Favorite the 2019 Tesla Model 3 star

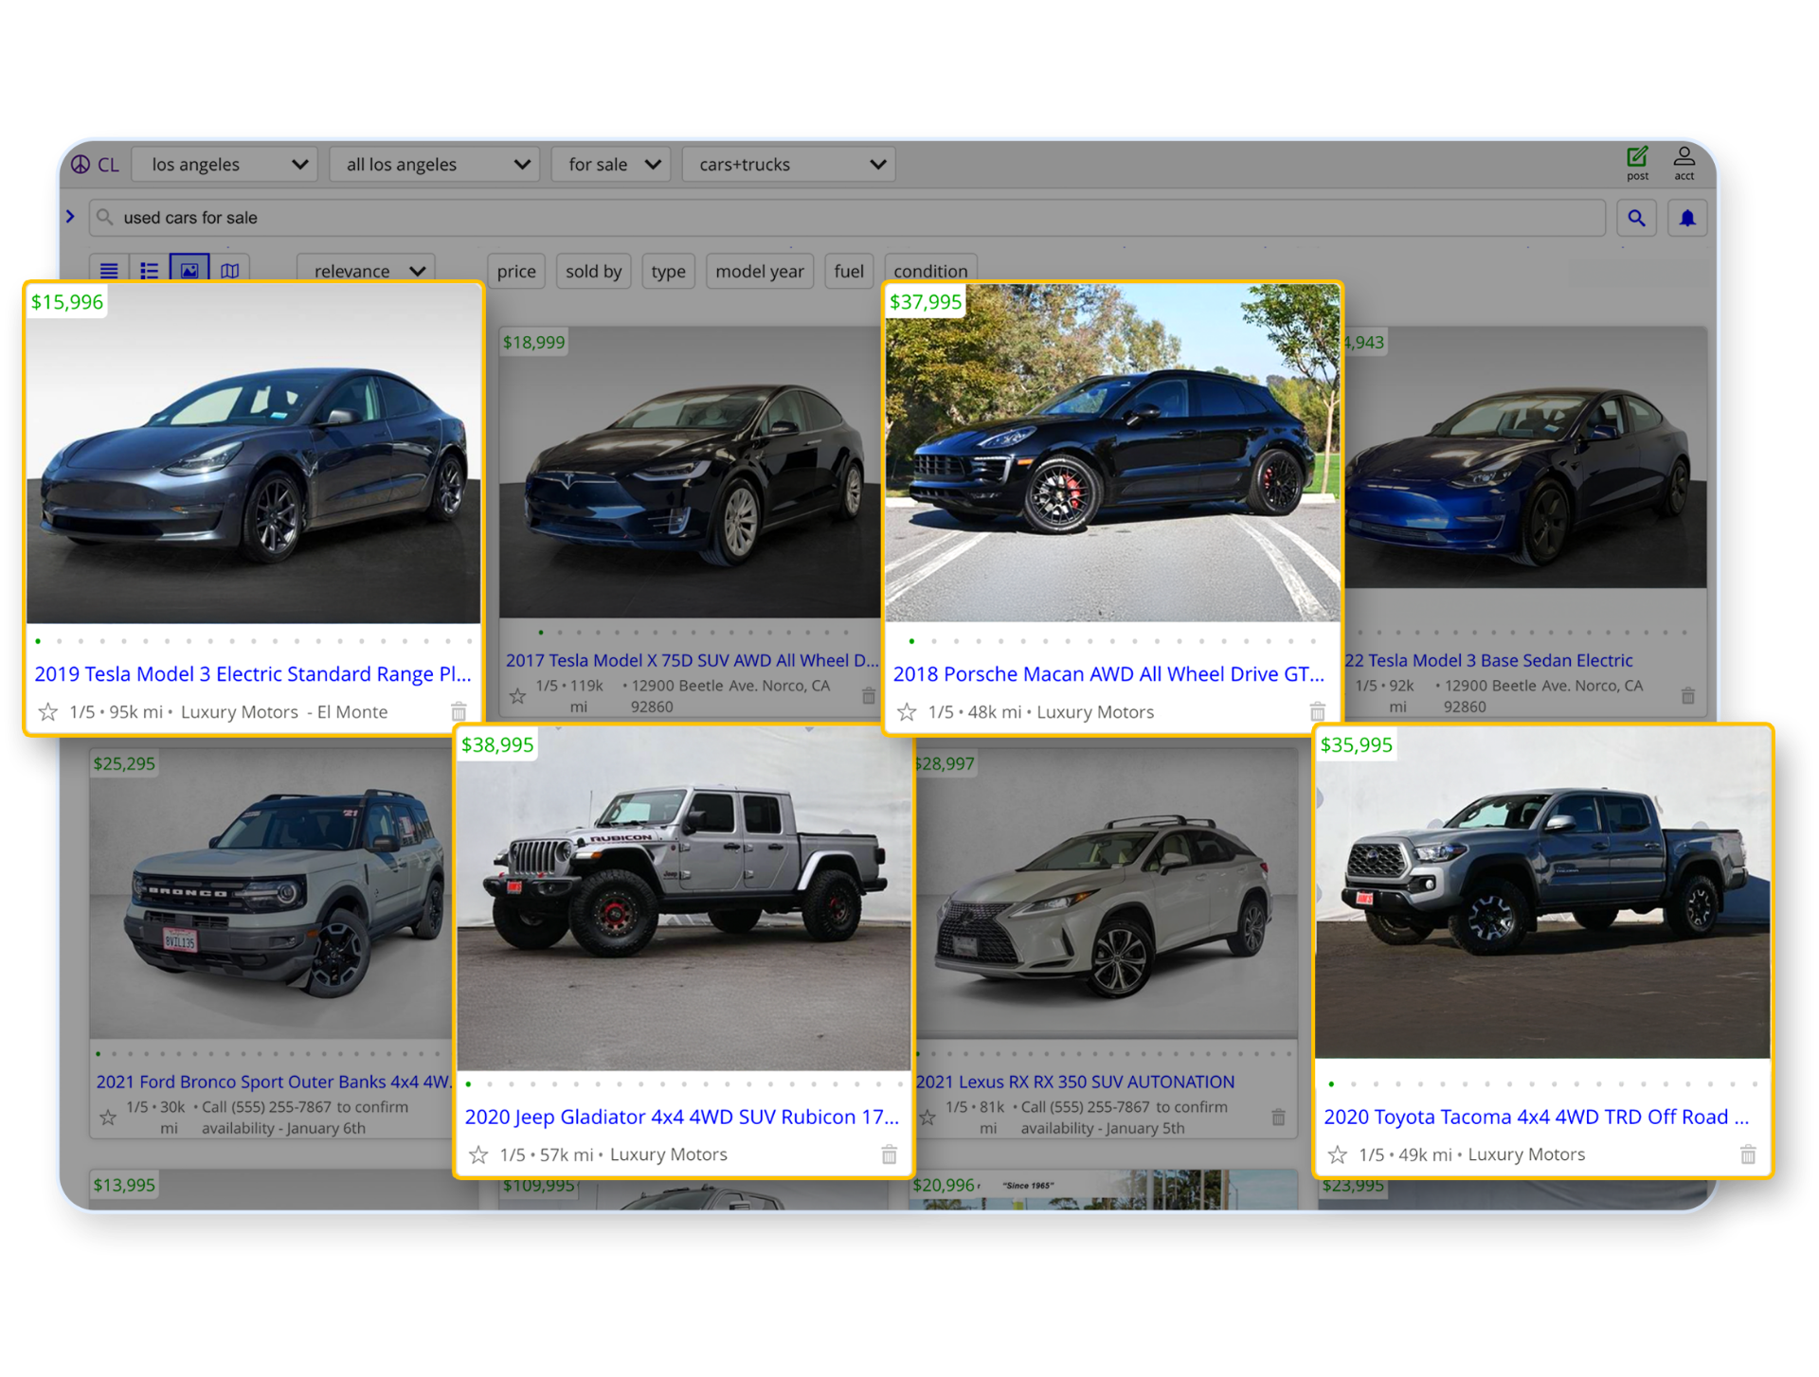coord(48,711)
